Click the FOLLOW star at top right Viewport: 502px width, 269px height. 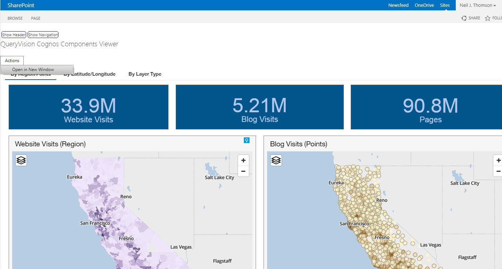[x=488, y=18]
